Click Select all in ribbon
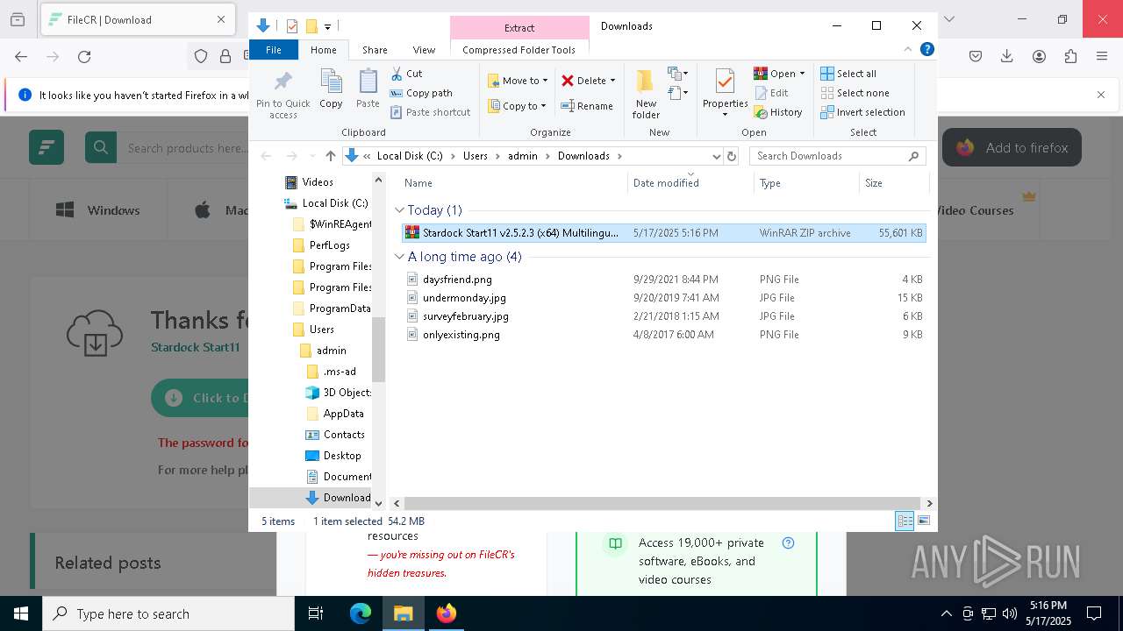This screenshot has width=1123, height=631. (x=848, y=74)
